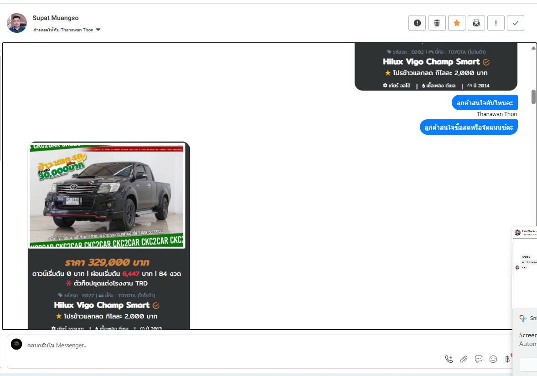This screenshot has width=537, height=376.
Task: Mark conversation as unread with envelope icon
Action: click(476, 23)
